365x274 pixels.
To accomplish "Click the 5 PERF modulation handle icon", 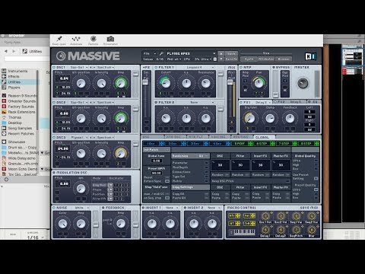I will click(250, 144).
